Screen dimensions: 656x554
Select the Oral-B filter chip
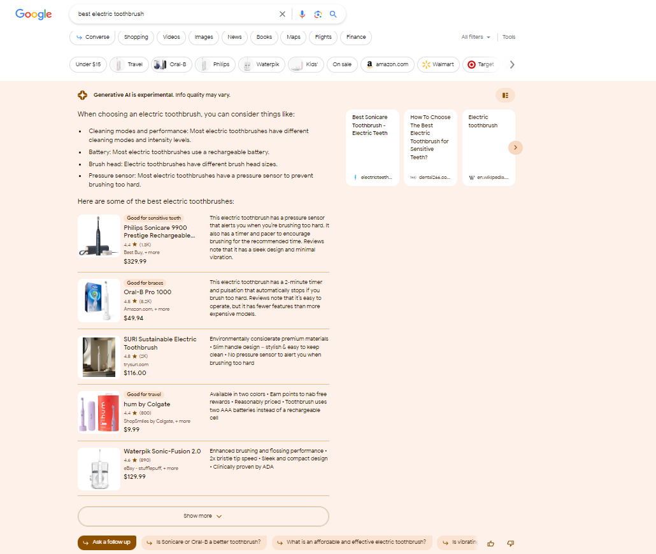click(171, 64)
